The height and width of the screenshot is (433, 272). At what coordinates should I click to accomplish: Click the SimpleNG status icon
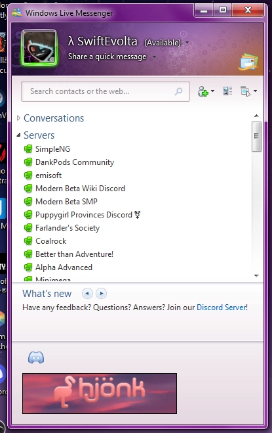(28, 149)
